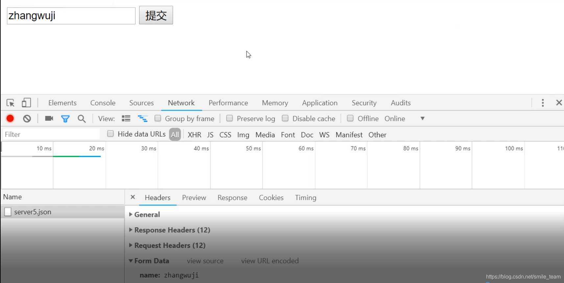Focus the page input containing zhangwuji
This screenshot has height=283, width=564.
[x=71, y=16]
